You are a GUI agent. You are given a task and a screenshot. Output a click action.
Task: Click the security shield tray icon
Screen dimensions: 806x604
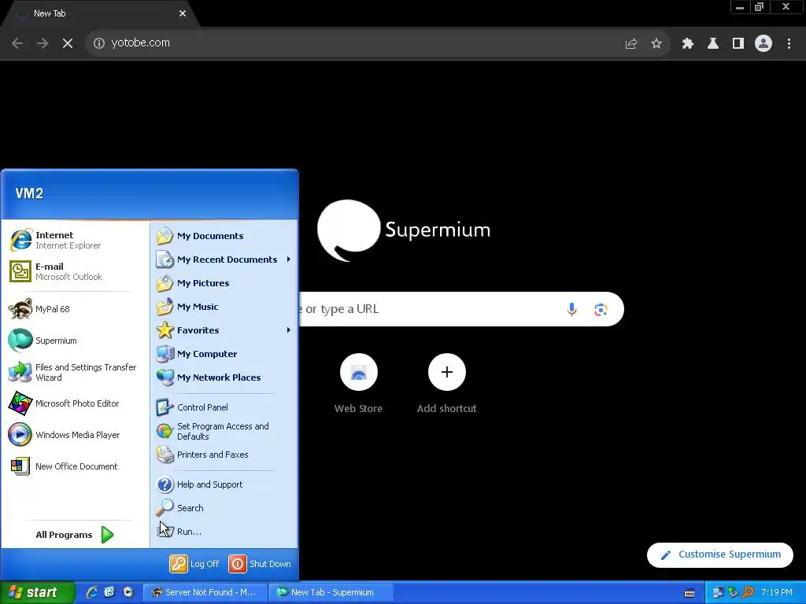(733, 593)
